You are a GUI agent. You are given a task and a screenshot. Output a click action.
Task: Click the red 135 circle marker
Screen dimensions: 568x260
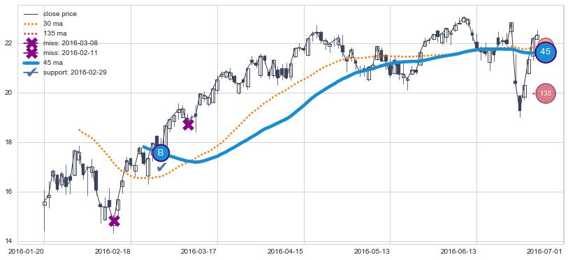click(x=546, y=93)
